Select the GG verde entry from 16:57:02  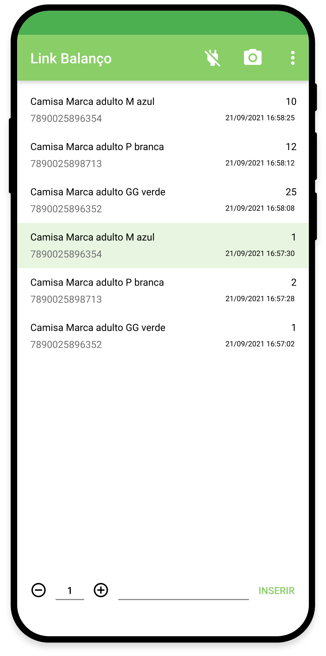(x=163, y=336)
